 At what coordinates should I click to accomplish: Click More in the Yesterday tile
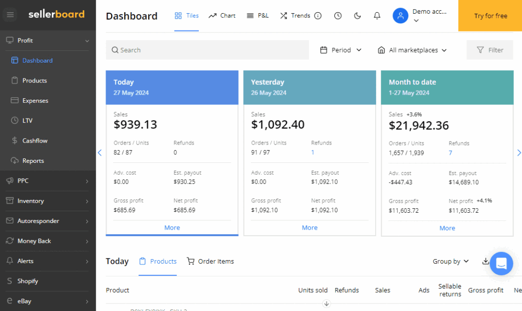[309, 228]
